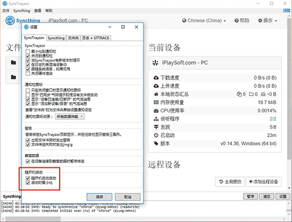Toggle 在日志列表混淆设备ID checkbox
The image size is (292, 222).
point(28,65)
